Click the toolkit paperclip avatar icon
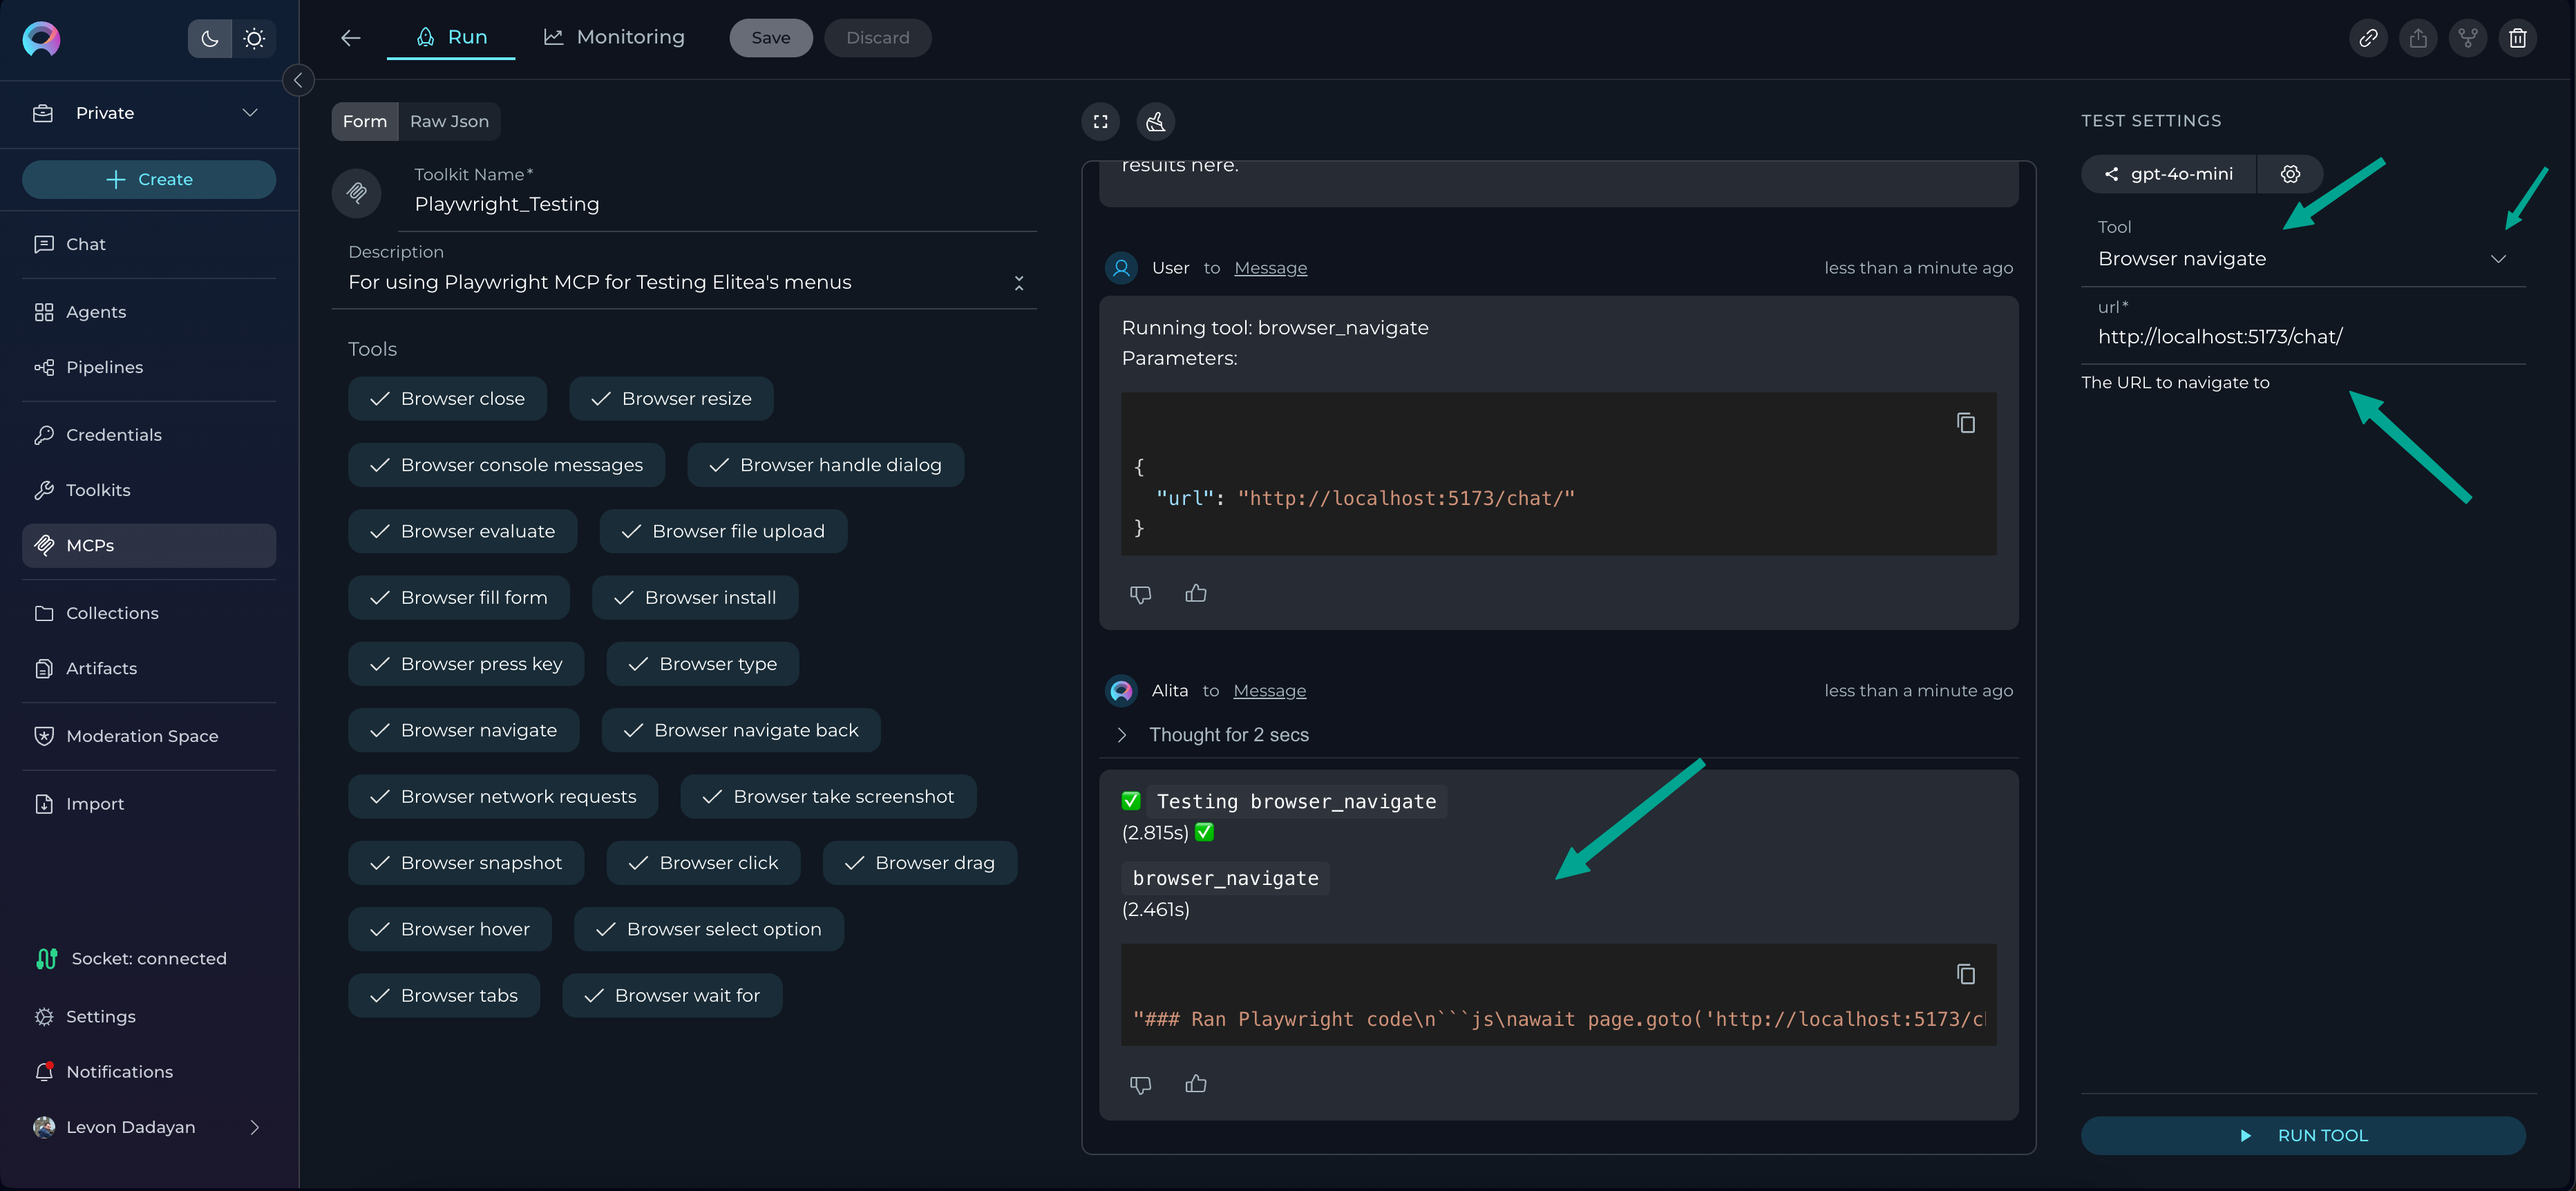2576x1191 pixels. tap(356, 192)
